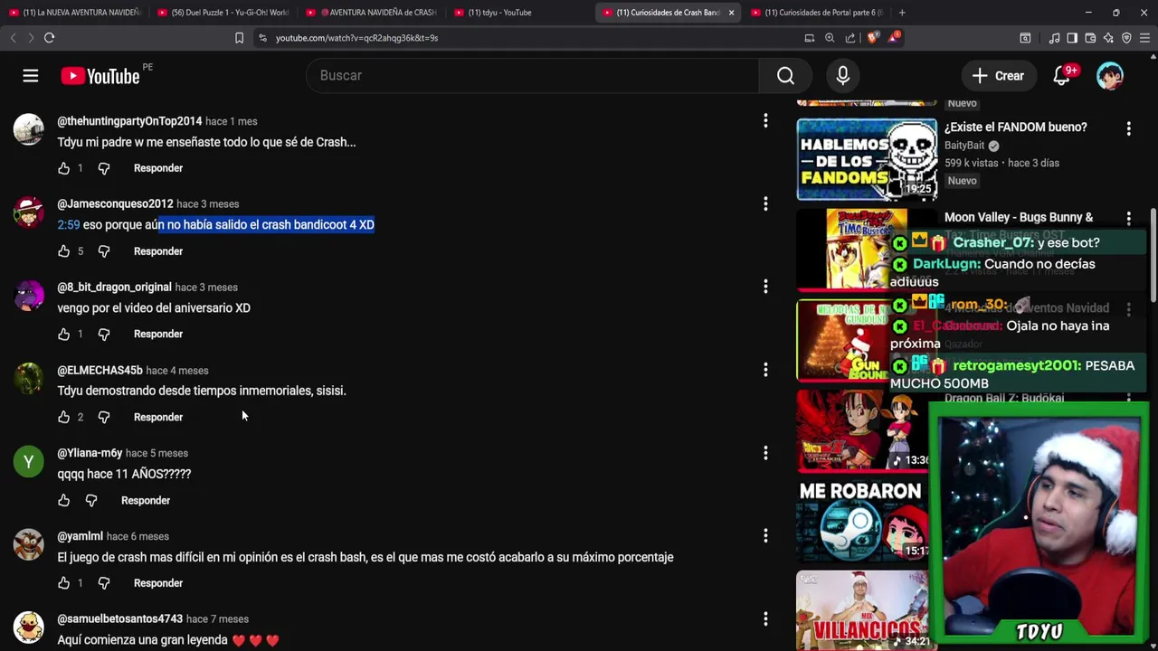This screenshot has height=651, width=1158.
Task: Switch to AVENTURA NAVIDEÑA de CRASH tab
Action: 372,13
